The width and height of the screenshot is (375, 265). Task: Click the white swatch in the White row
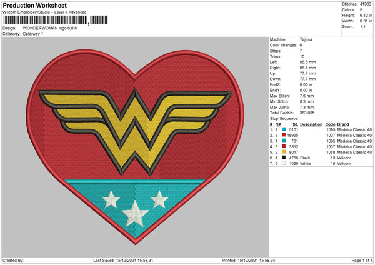(284, 163)
